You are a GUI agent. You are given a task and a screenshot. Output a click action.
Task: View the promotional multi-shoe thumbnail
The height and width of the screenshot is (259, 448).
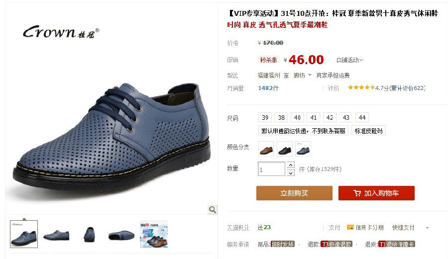tap(154, 234)
